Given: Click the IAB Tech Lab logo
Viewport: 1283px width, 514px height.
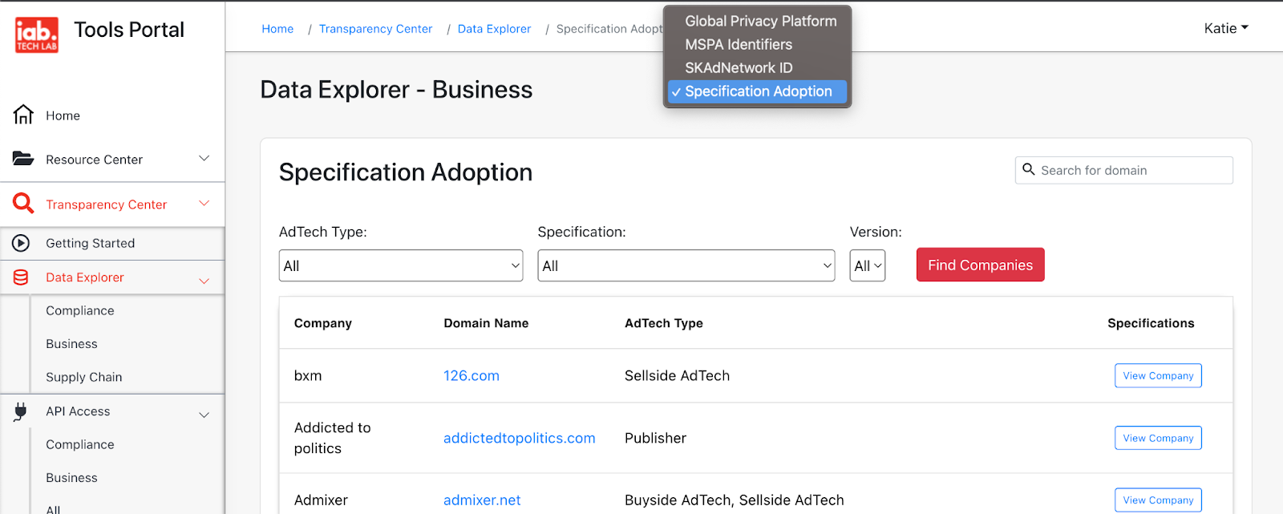Looking at the screenshot, I should click(37, 35).
